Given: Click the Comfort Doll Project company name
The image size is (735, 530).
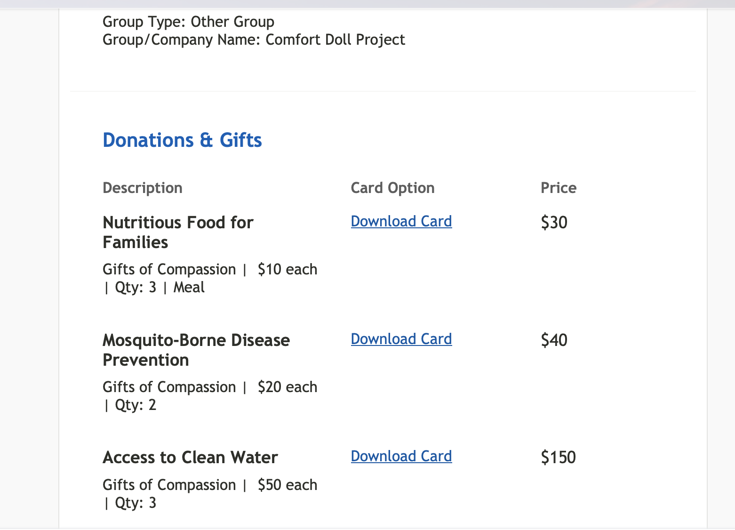Looking at the screenshot, I should click(x=335, y=40).
